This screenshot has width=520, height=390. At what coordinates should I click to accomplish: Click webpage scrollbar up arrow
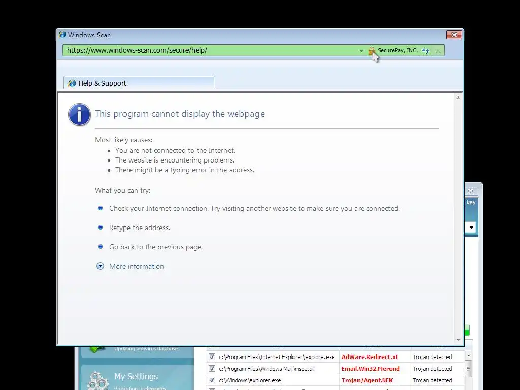click(x=458, y=97)
